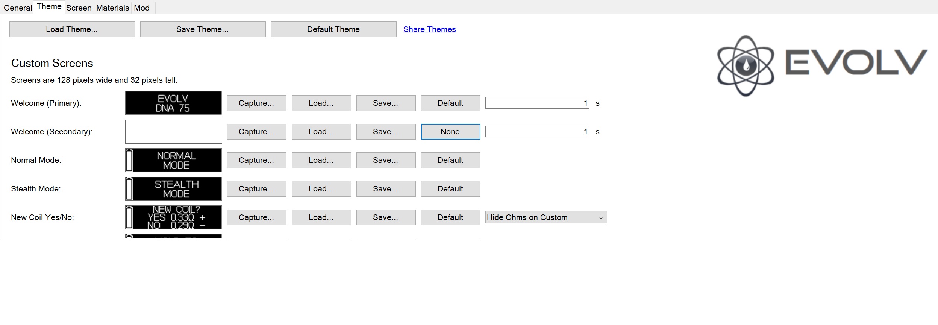Select the Welcome Primary screen preview
This screenshot has height=325, width=938.
(173, 103)
